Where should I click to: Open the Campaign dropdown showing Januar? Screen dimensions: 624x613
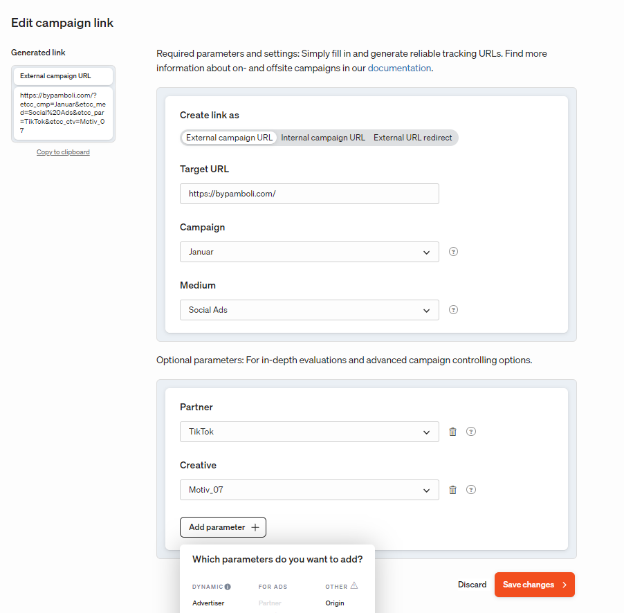pos(309,252)
